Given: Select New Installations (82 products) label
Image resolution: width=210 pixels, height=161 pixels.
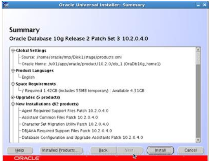Looking at the screenshot, I should pyautogui.click(x=47, y=104).
